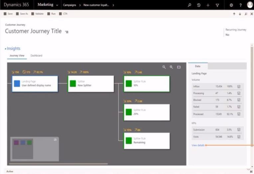Image resolution: width=254 pixels, height=174 pixels.
Task: Click the plus quick create icon
Action: point(208,5)
